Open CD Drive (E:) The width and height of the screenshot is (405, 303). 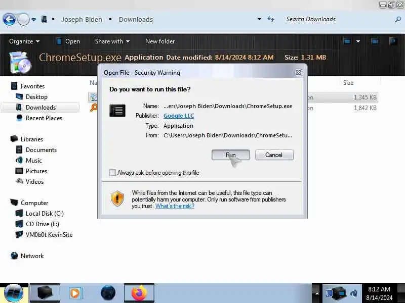tap(37, 224)
